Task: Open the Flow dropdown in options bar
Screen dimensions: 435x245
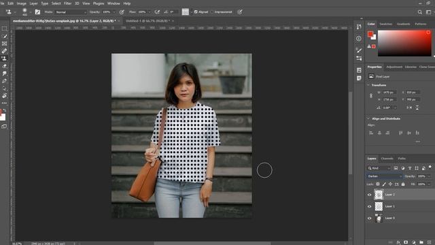Action: [150, 12]
